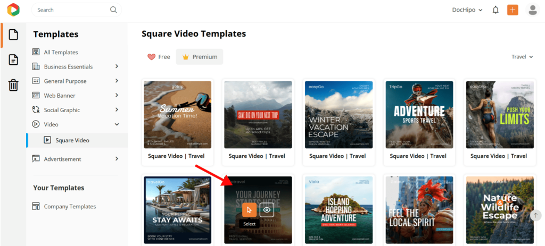Click label under Summer Vacation Time card
This screenshot has height=246, width=545.
pos(176,156)
